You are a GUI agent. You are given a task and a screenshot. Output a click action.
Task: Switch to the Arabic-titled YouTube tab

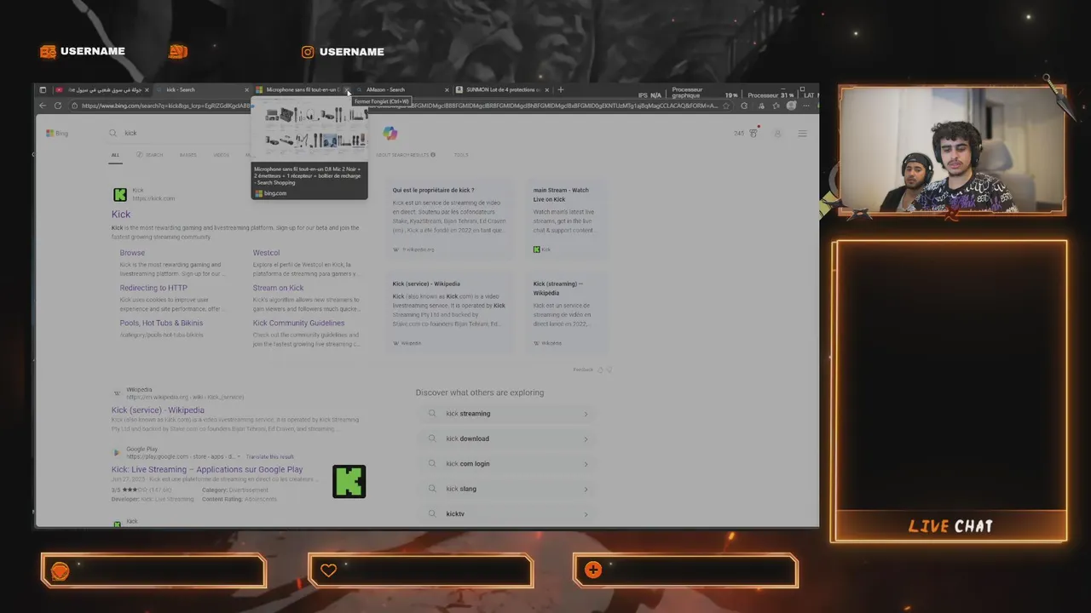[x=101, y=89]
